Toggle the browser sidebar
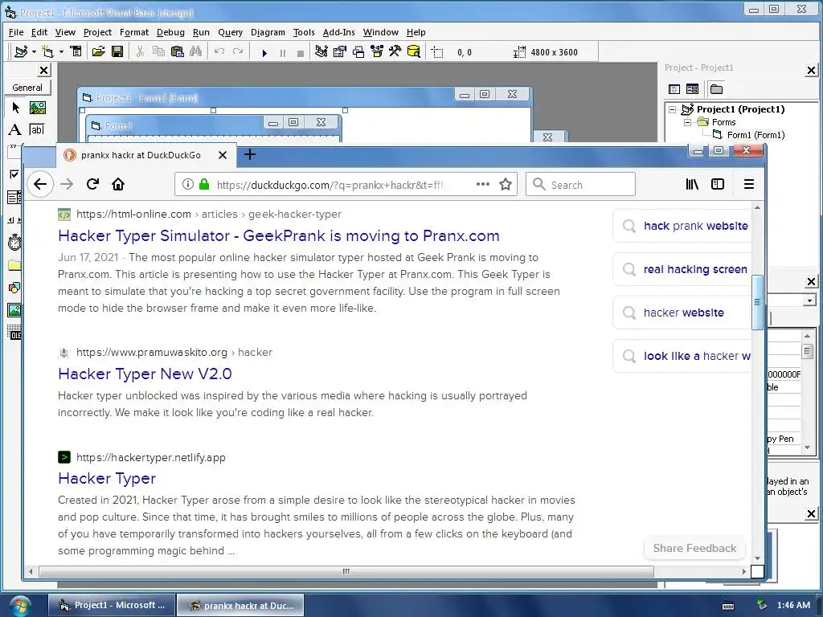Image resolution: width=823 pixels, height=617 pixels. pyautogui.click(x=718, y=184)
